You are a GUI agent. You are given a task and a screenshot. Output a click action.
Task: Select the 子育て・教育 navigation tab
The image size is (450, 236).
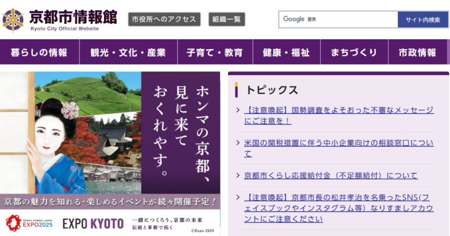[x=214, y=52]
